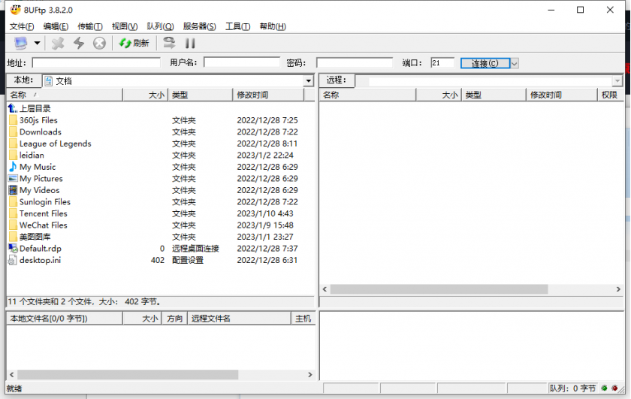Viewport: 631px width, 399px height.
Task: Select the 美图图库 folder icon
Action: (13, 237)
